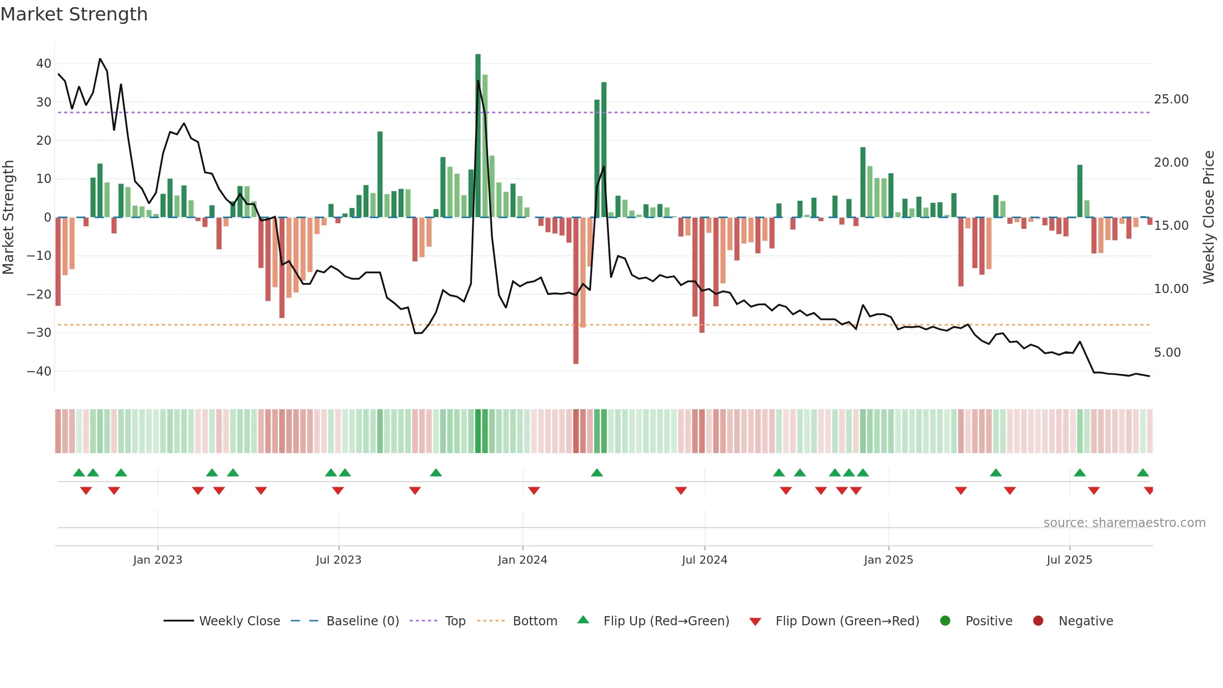Click the Jul 2023 axis label
Screen dimensions: 1223x688
(x=338, y=560)
